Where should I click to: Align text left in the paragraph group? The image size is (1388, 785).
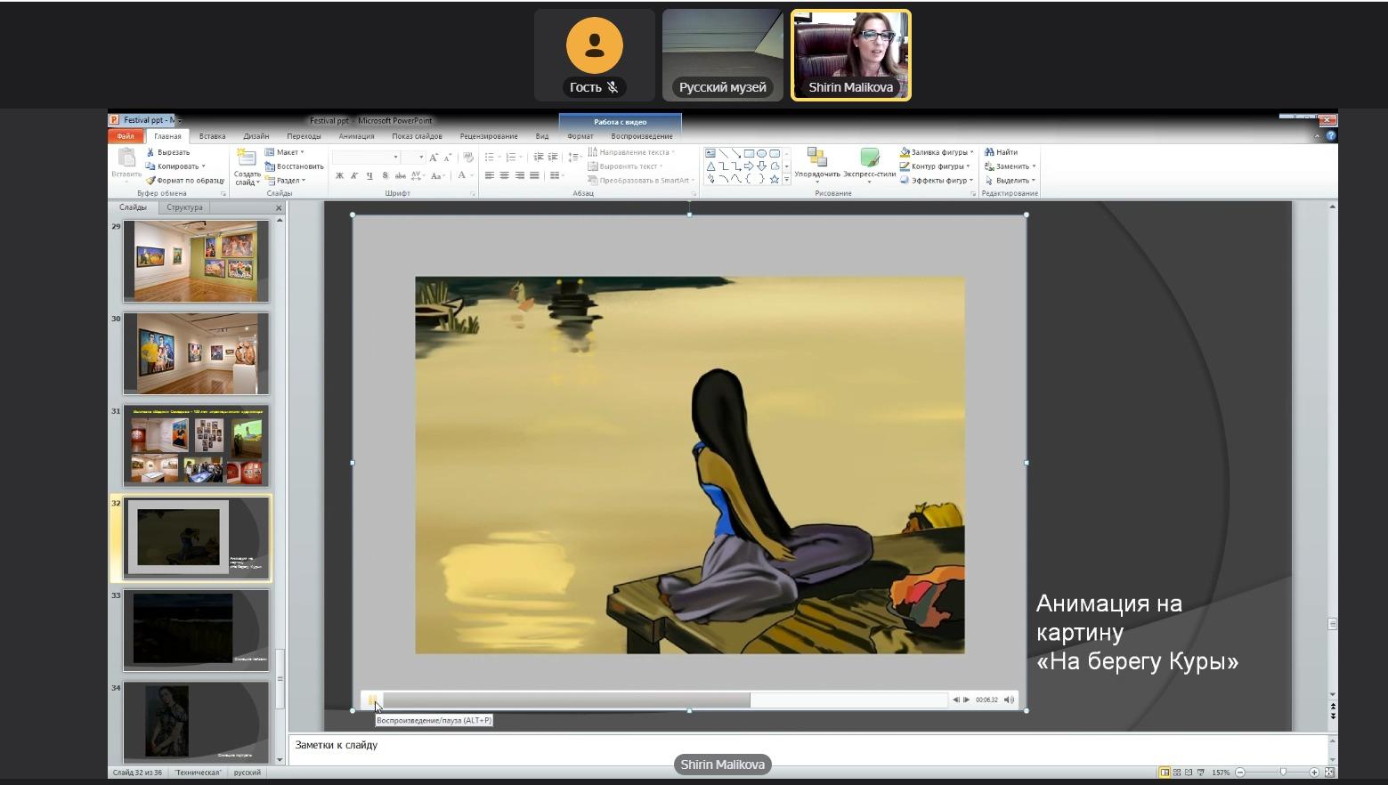click(x=489, y=175)
